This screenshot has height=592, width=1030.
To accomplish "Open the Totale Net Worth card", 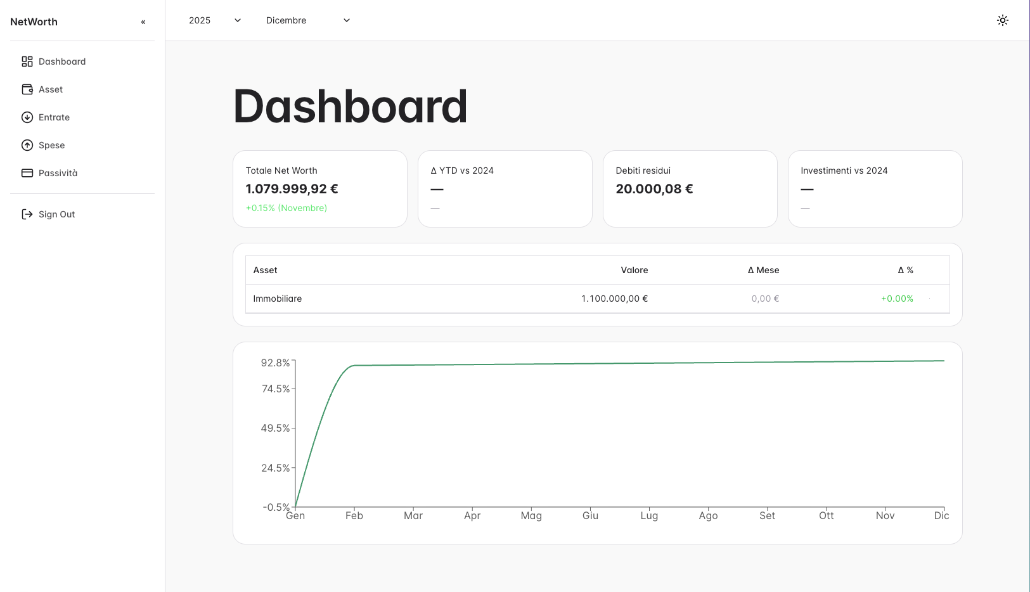I will coord(320,189).
